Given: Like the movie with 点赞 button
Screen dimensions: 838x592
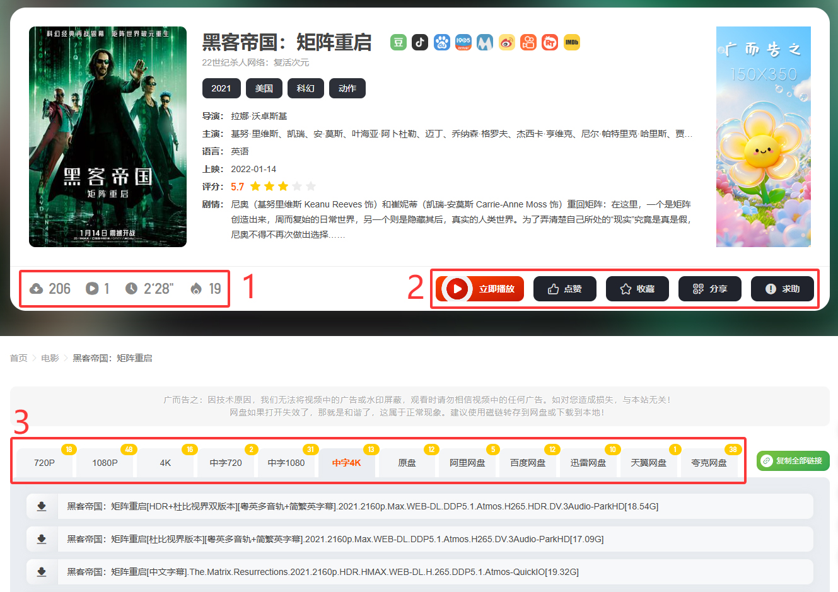Looking at the screenshot, I should point(565,289).
